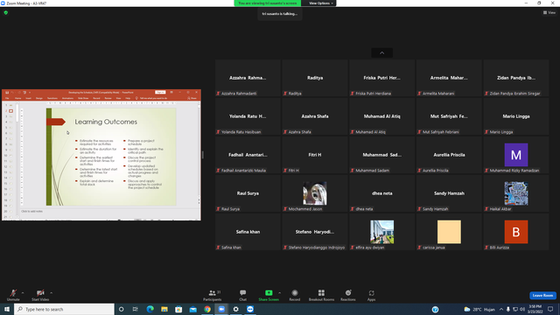Screen dimensions: 560x315
Task: Select elfira ayu dwiyan's photo tile
Action: tap(381, 232)
